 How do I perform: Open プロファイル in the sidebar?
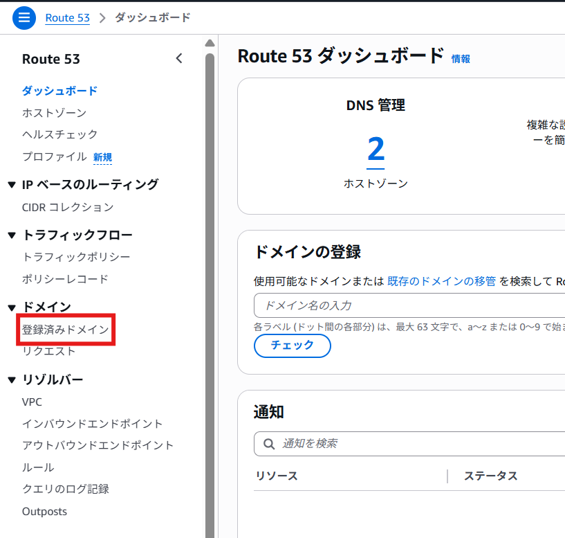55,156
